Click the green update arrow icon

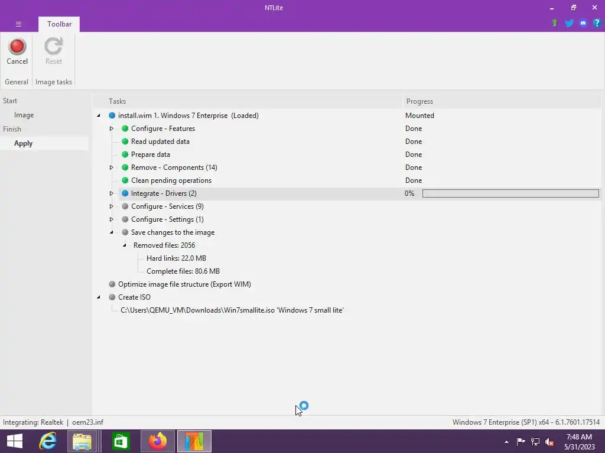click(555, 23)
